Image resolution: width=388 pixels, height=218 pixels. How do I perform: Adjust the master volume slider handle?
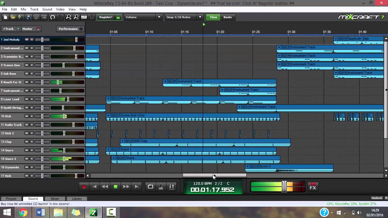point(284,187)
